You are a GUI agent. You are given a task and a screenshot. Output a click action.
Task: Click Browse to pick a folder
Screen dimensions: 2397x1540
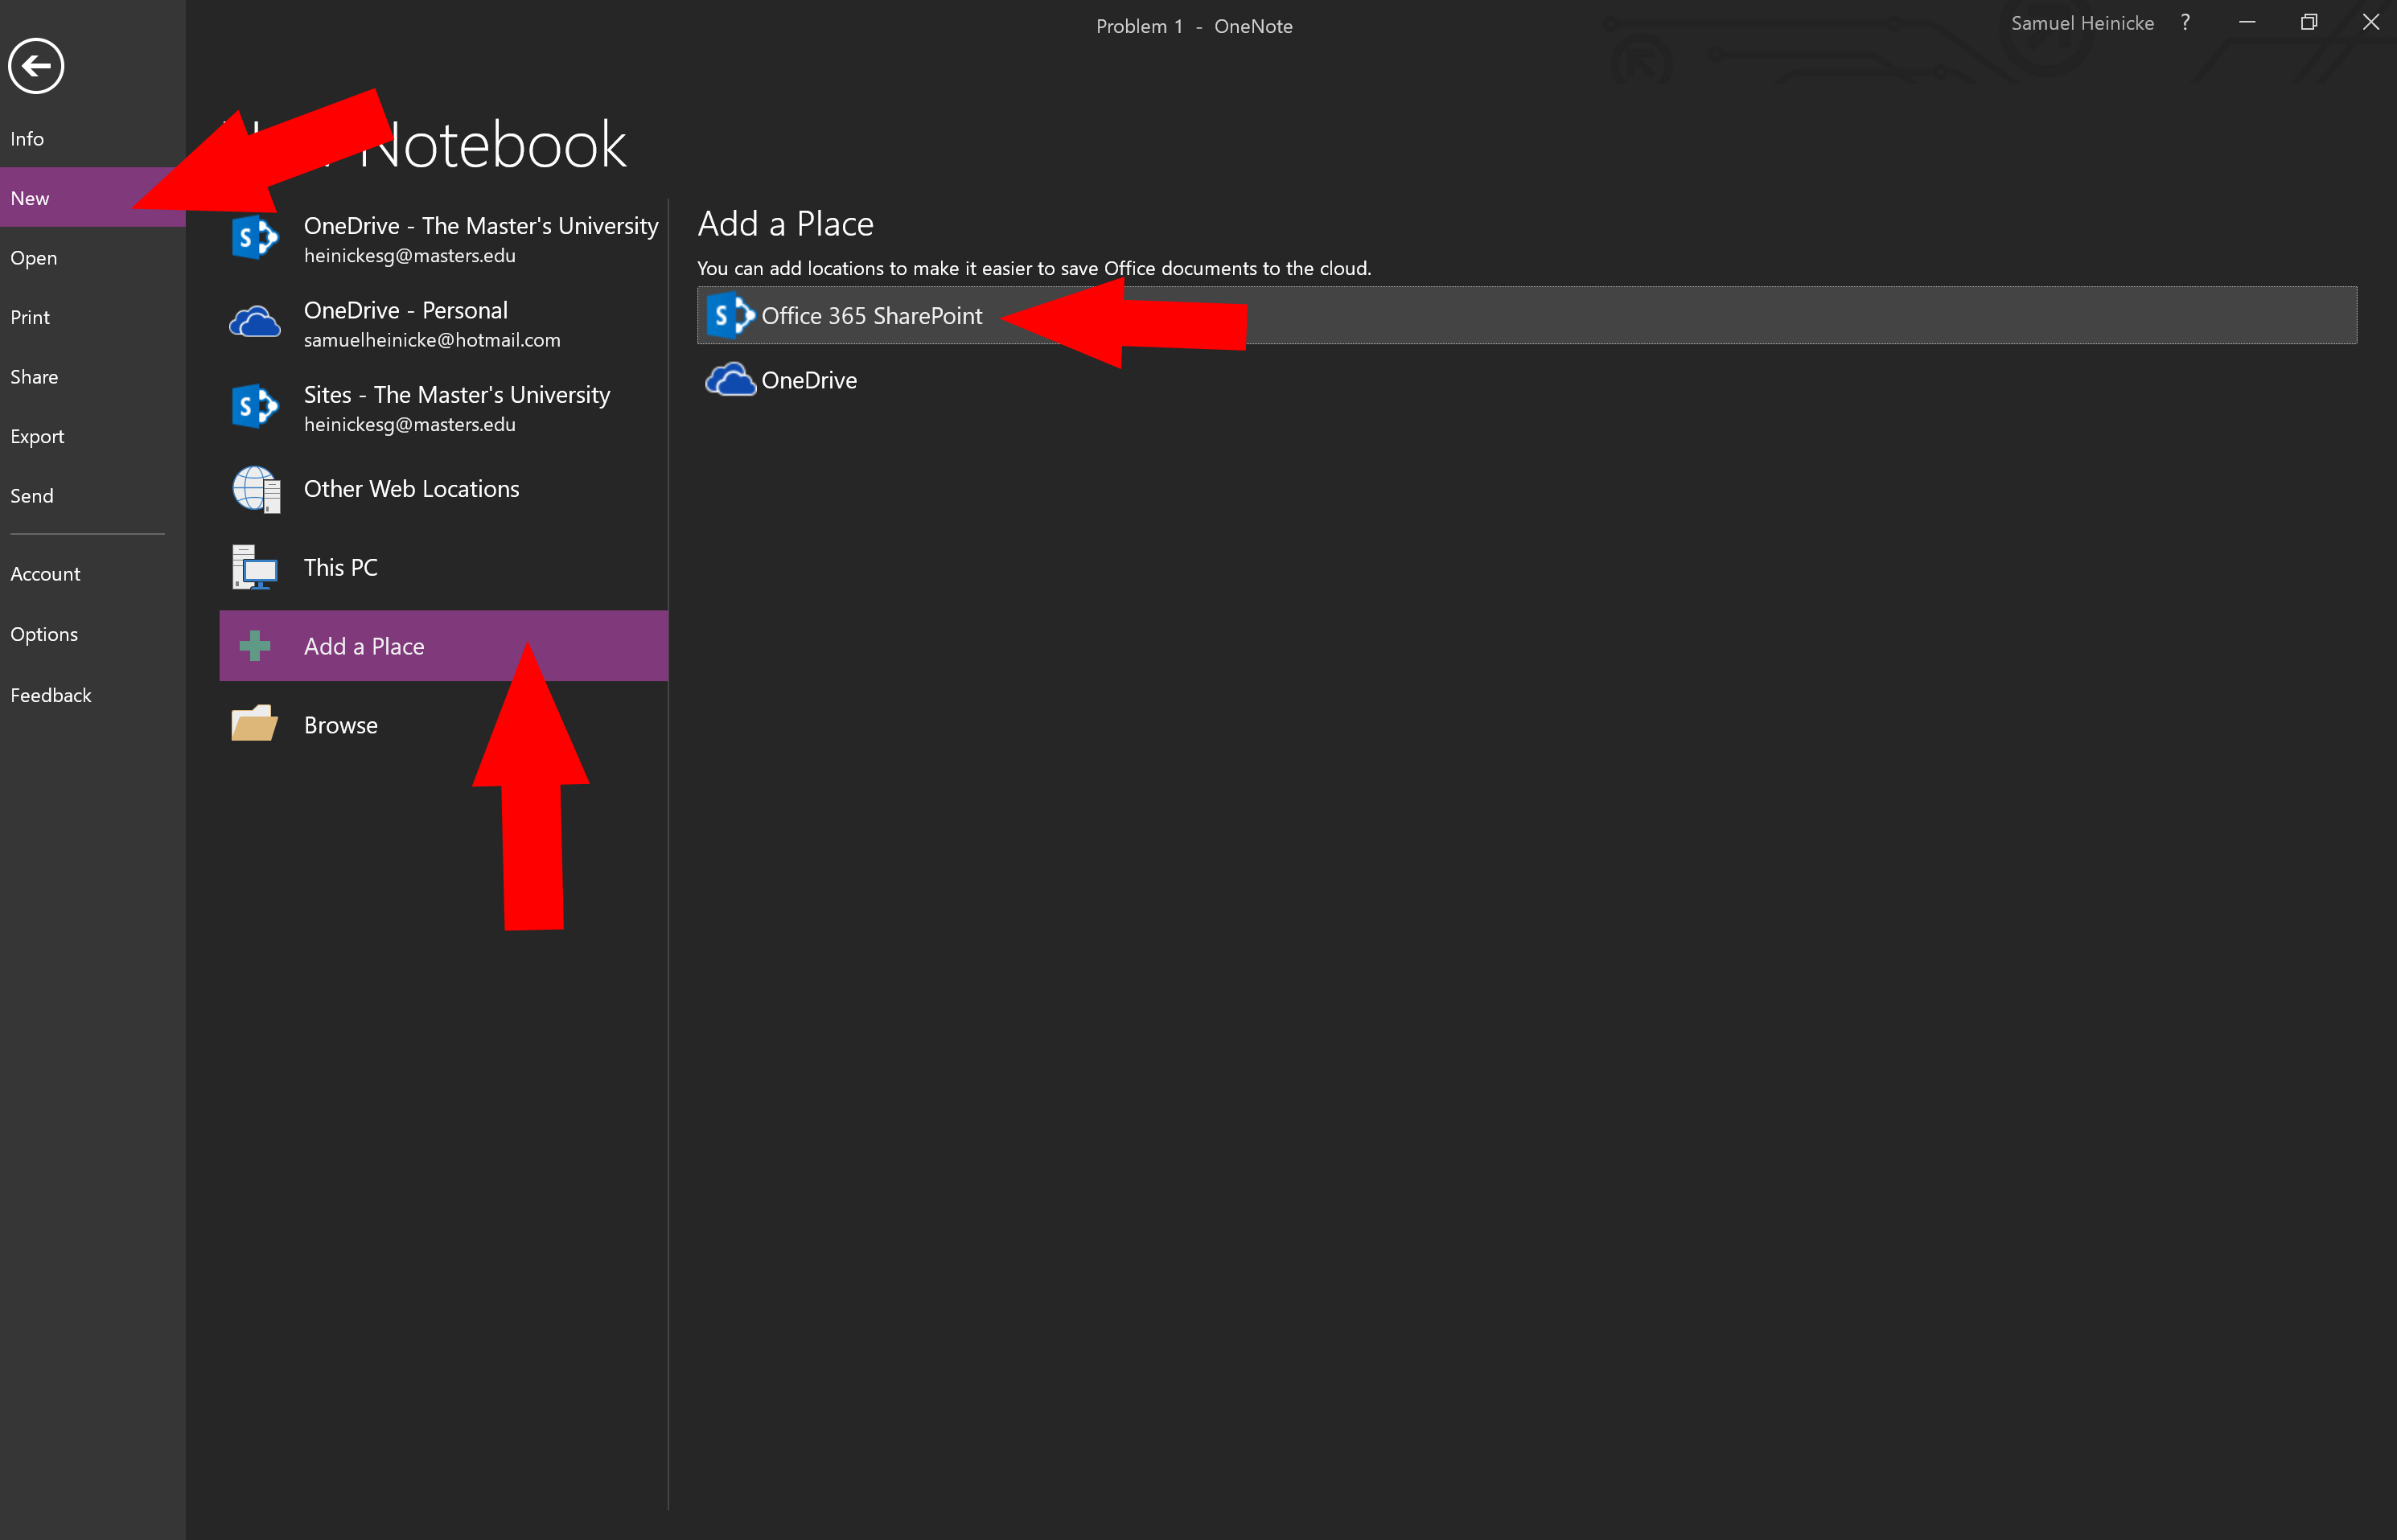pyautogui.click(x=443, y=725)
